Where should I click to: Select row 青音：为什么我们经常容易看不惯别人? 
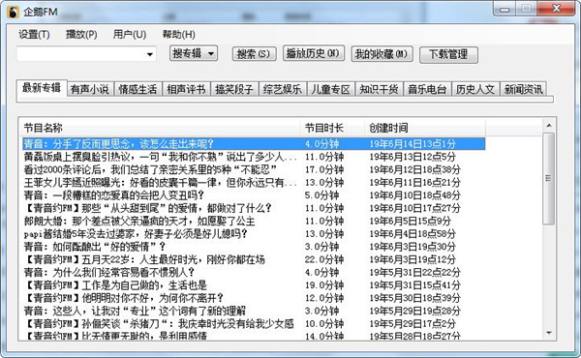tap(254, 273)
